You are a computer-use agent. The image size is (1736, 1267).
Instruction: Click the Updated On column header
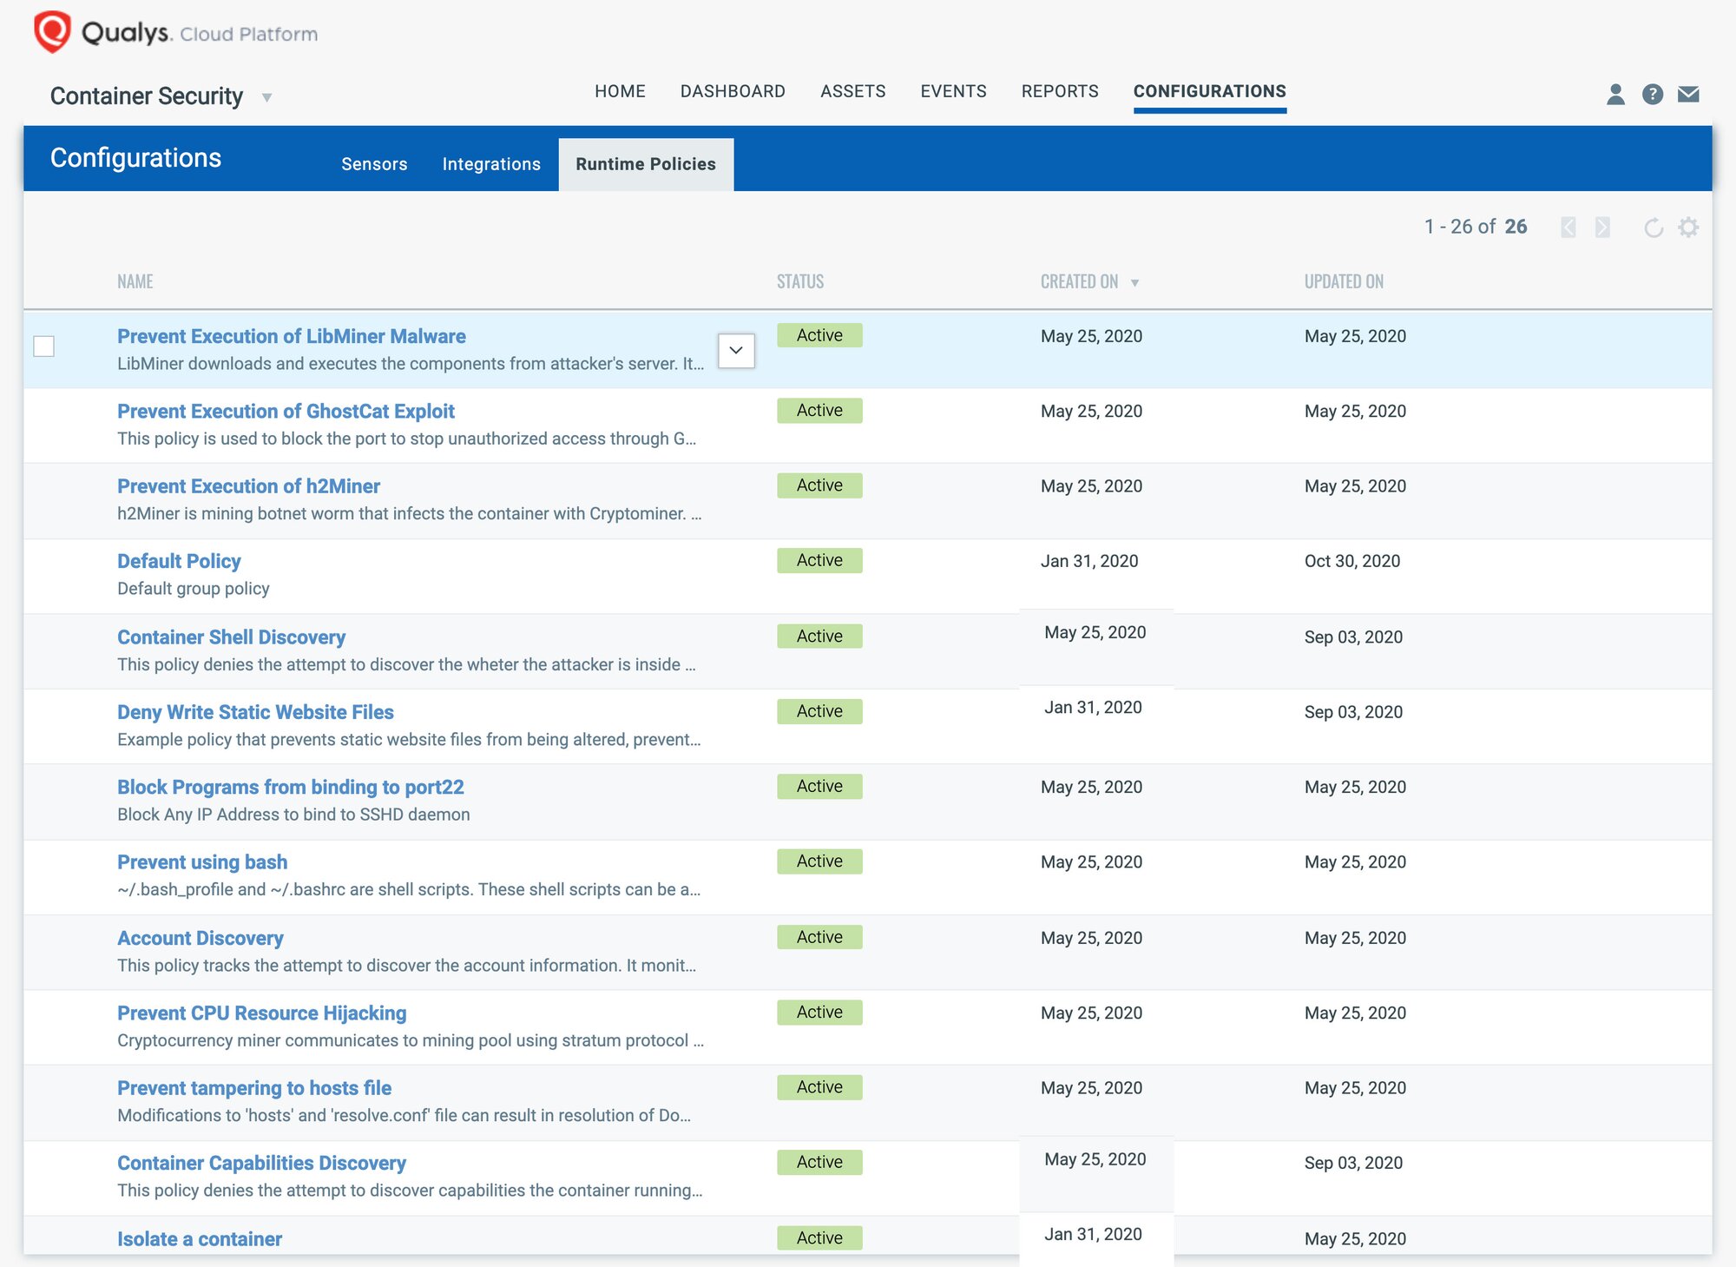coord(1344,282)
